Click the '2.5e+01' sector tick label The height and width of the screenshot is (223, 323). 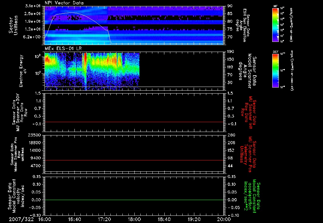pyautogui.click(x=33, y=14)
